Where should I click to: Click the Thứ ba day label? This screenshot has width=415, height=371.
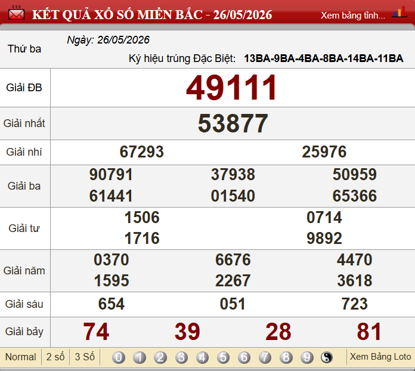pyautogui.click(x=24, y=49)
